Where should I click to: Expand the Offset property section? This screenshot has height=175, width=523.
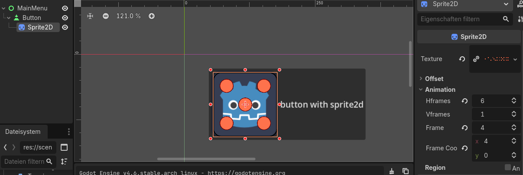point(434,79)
